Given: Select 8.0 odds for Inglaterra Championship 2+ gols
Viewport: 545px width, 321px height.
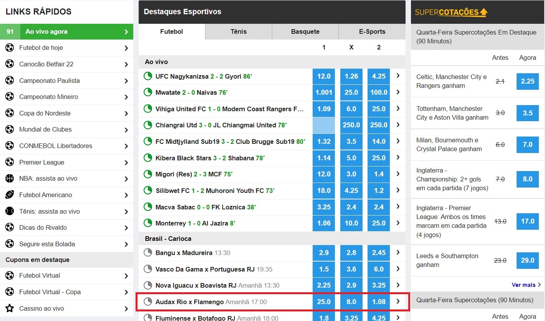Looking at the screenshot, I should coord(528,179).
